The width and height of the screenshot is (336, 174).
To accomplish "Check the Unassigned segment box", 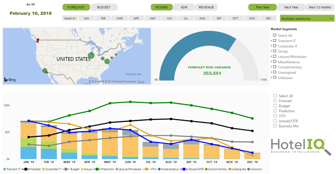I will pos(275,72).
